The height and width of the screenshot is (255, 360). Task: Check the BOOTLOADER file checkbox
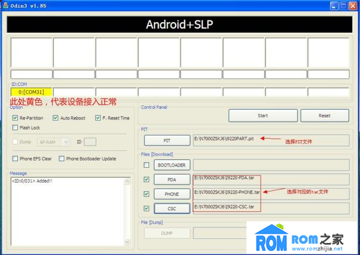click(146, 165)
